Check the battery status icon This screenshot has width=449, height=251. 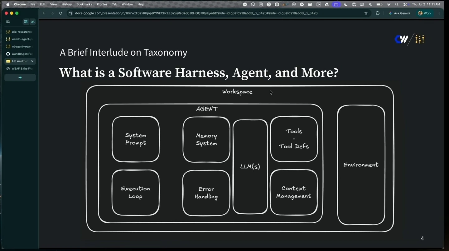pyautogui.click(x=379, y=4)
